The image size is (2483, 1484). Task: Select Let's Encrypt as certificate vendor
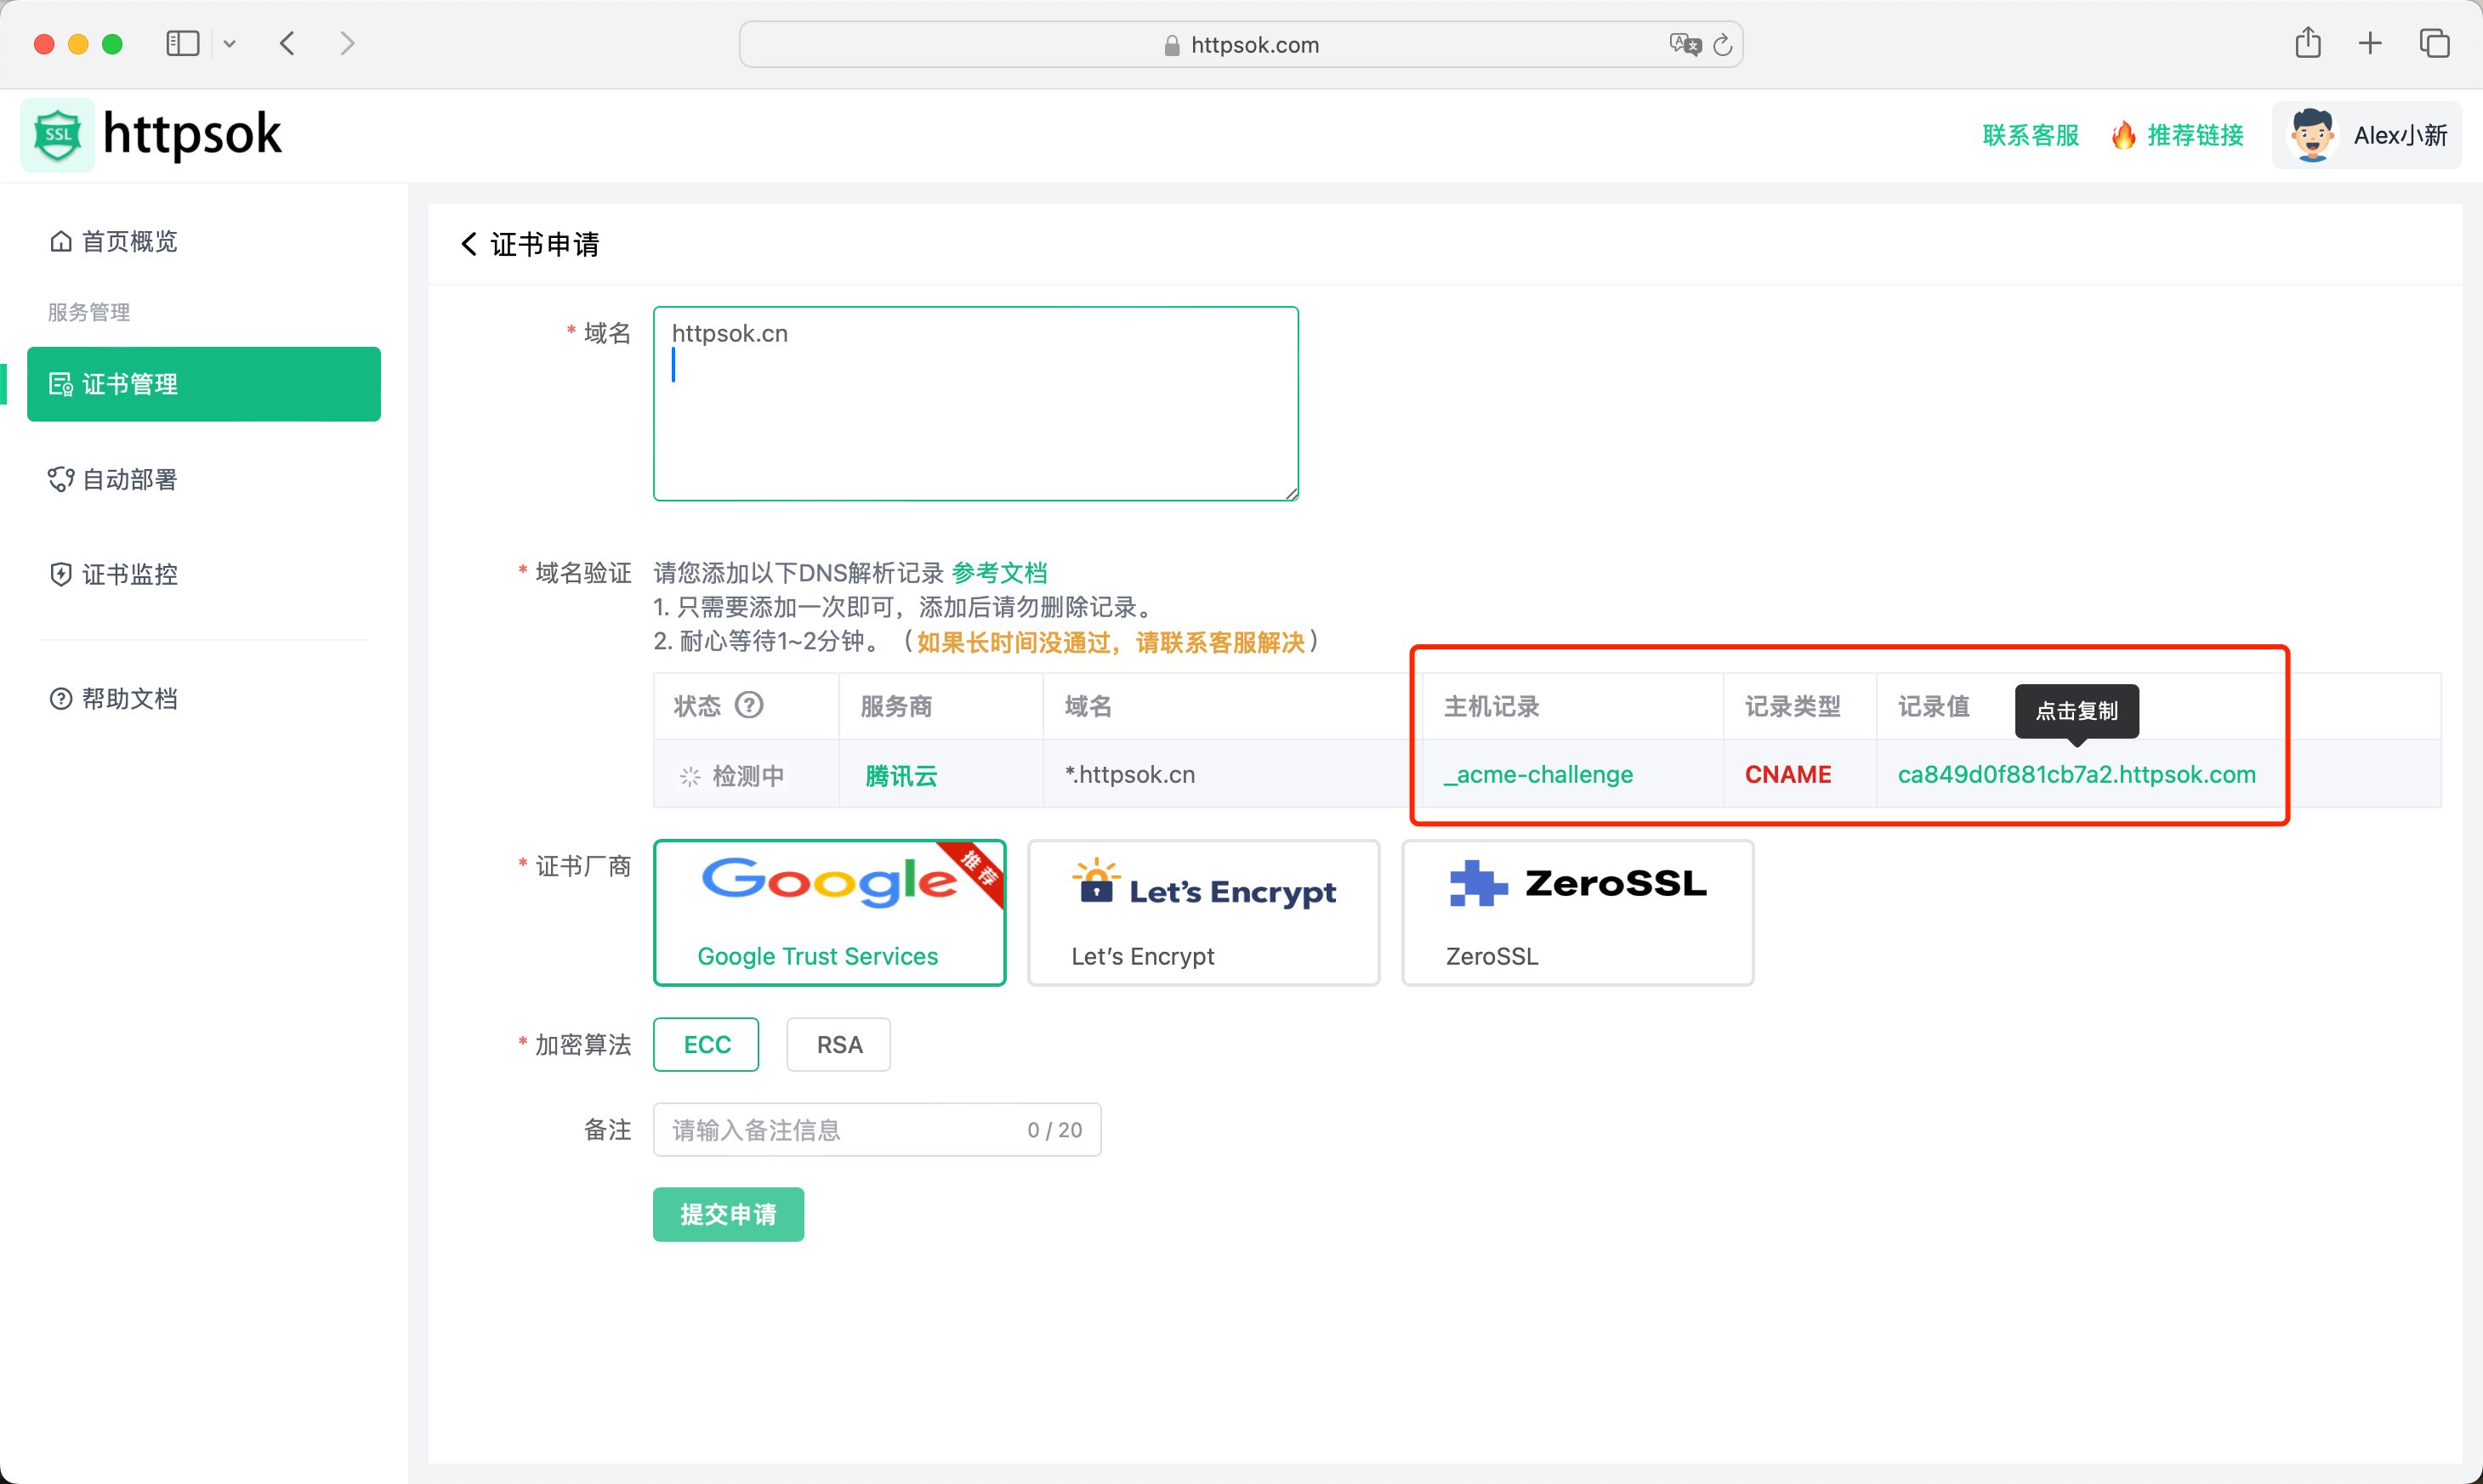coord(1203,912)
